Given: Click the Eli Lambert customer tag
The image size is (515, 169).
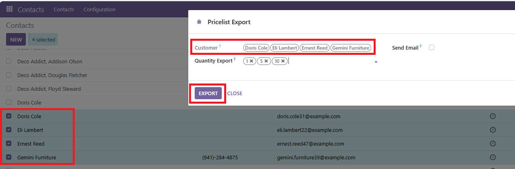Looking at the screenshot, I should pos(284,48).
